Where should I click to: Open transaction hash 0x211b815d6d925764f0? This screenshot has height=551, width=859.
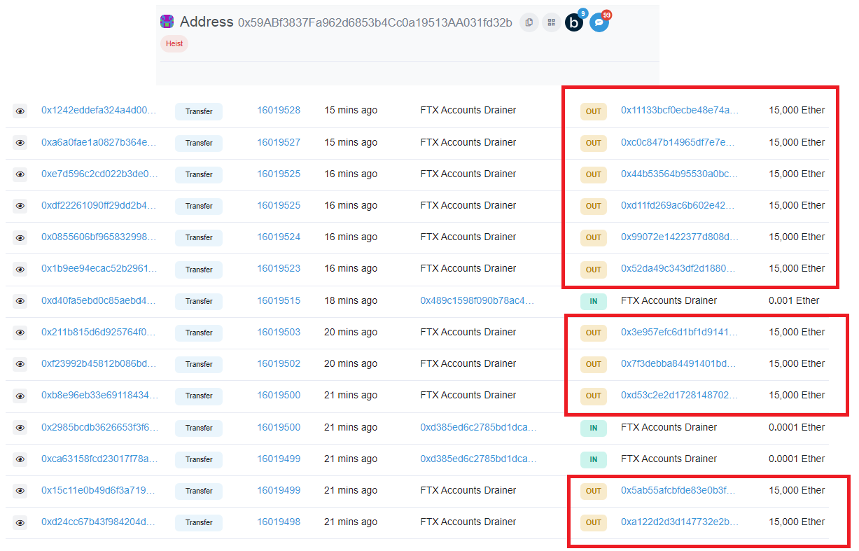click(x=99, y=332)
